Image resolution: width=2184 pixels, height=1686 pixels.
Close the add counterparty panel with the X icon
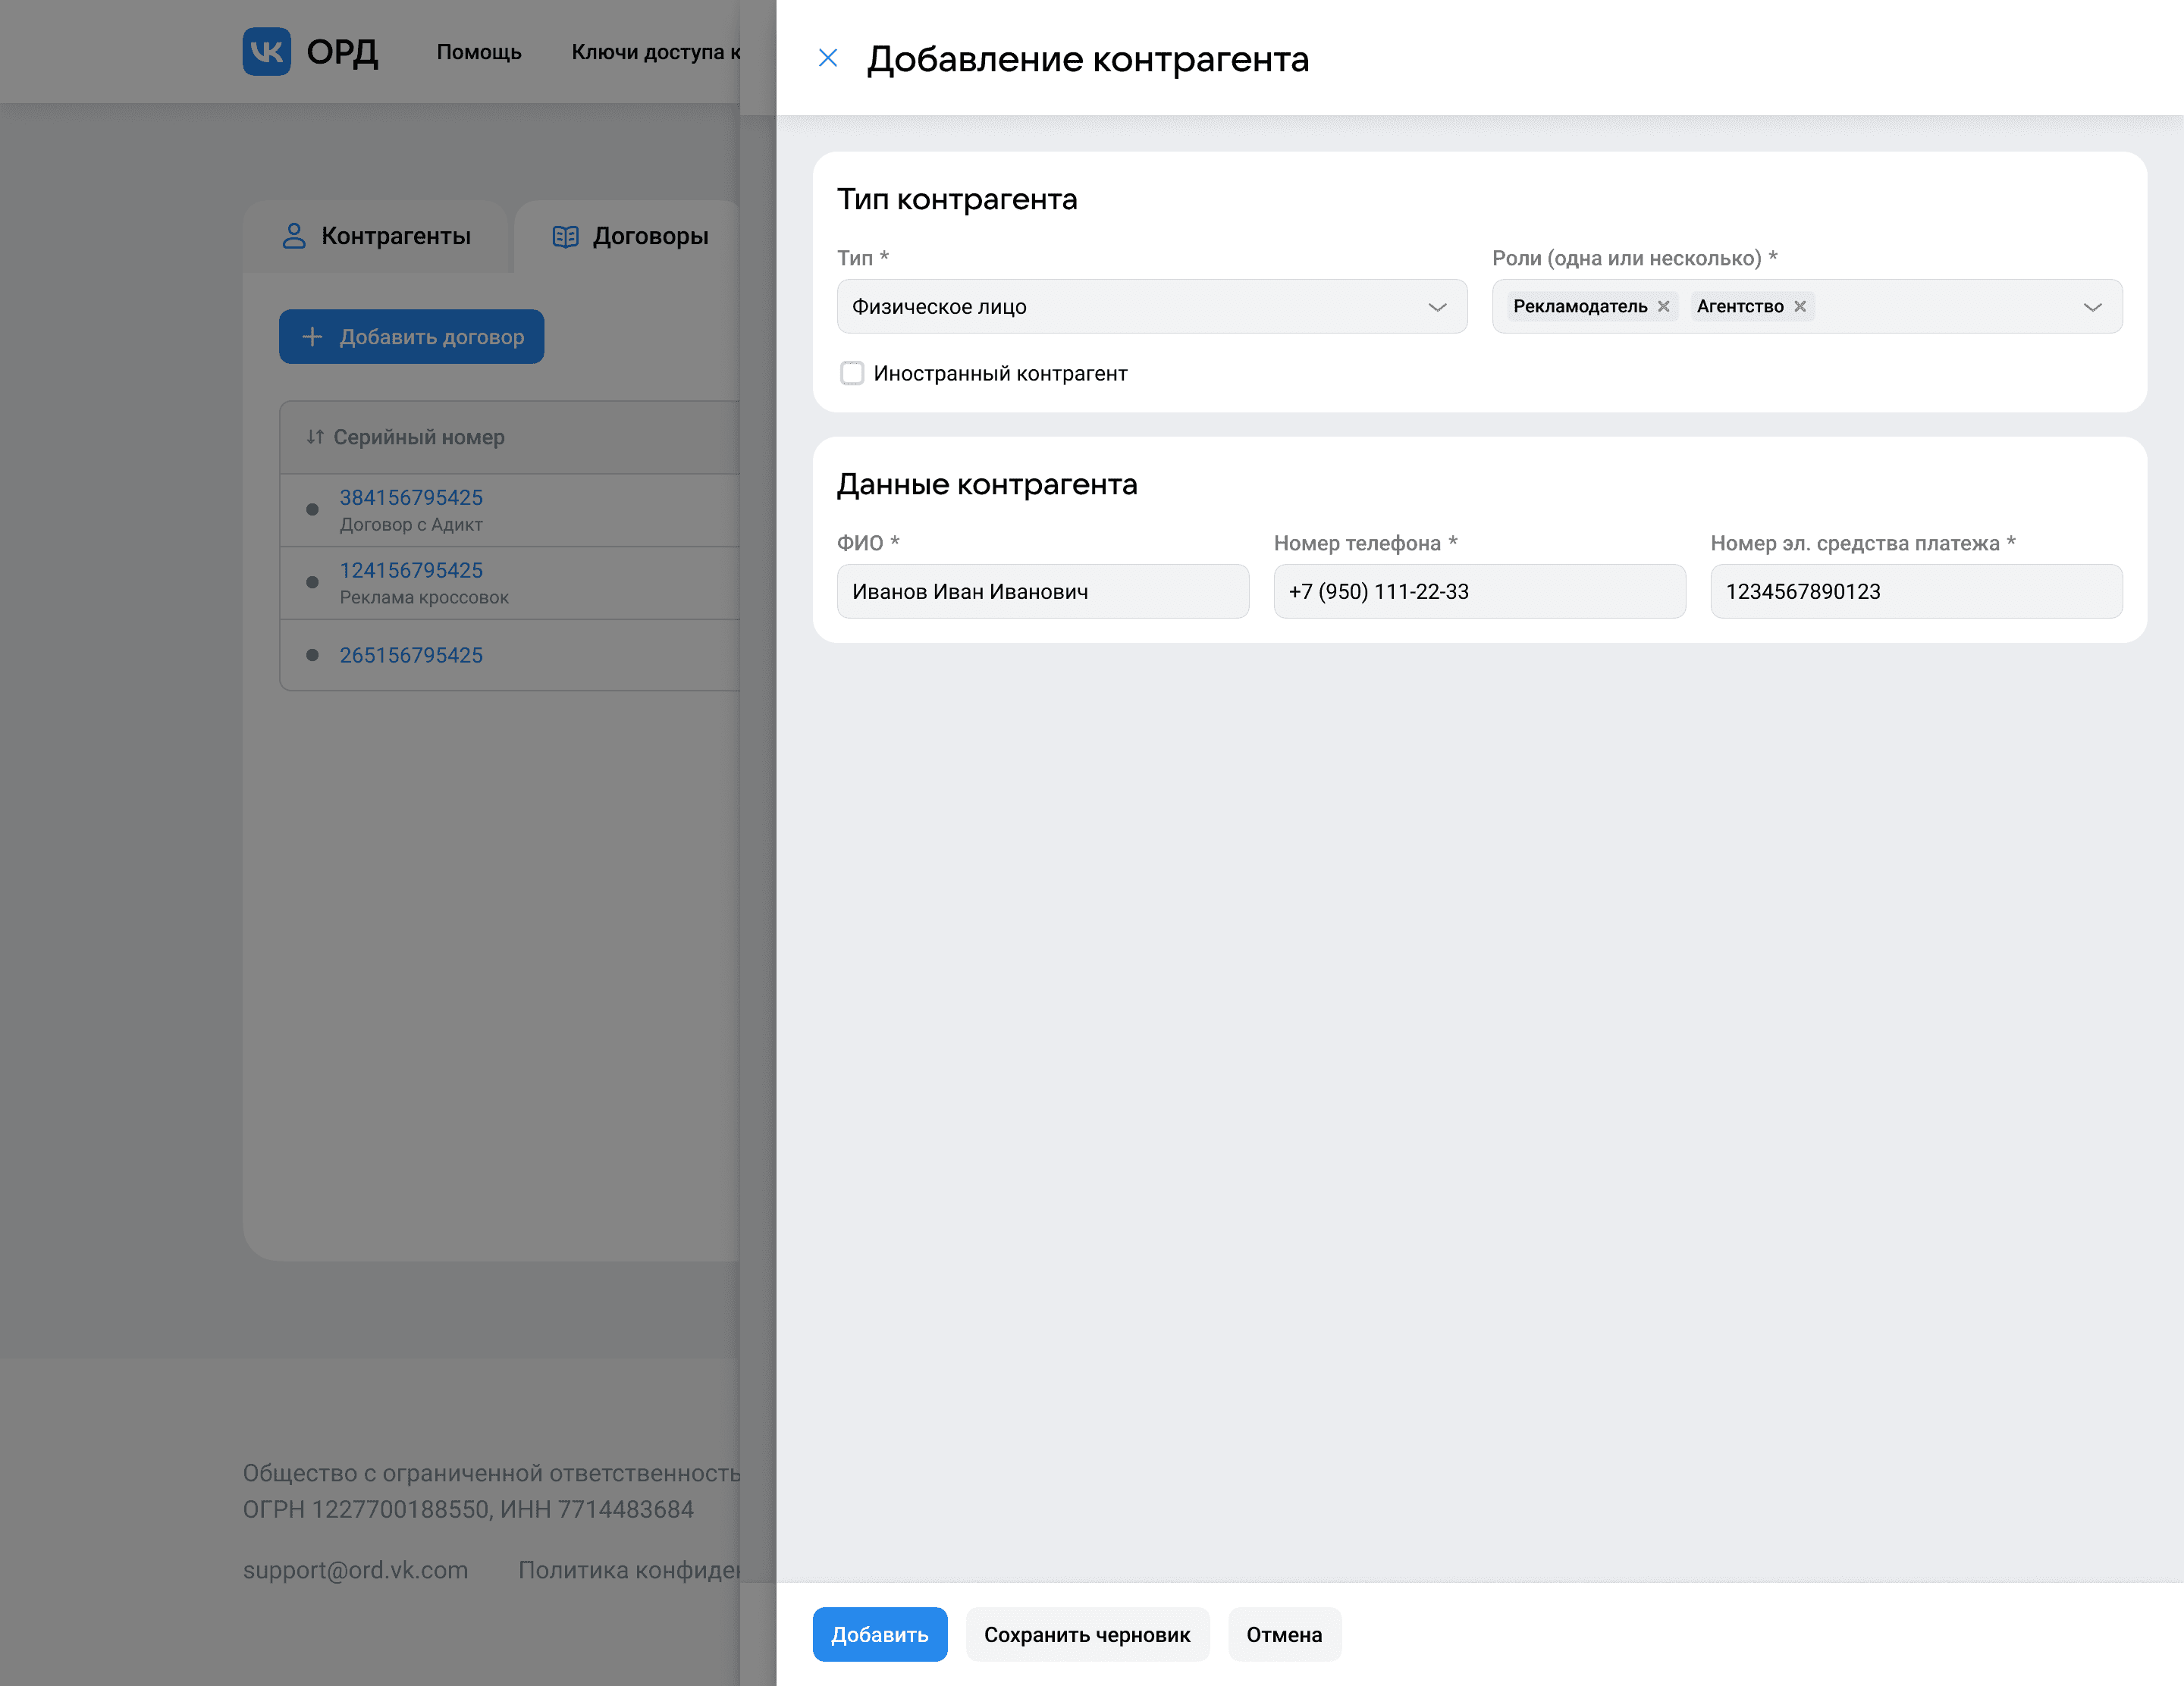[827, 58]
